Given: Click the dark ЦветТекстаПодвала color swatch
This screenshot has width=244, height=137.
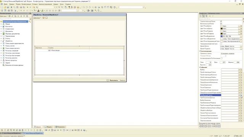Looking at the screenshot, I should (x=222, y=33).
